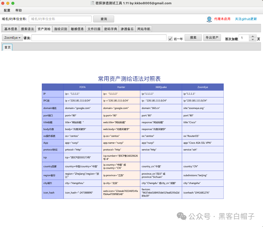This screenshot has height=227, width=263.
Task: Click the ip.province="江苏" cell
Action: (x=121, y=175)
